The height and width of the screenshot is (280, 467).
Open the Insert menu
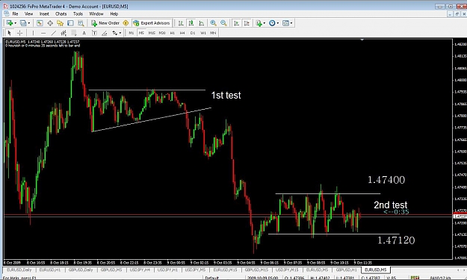click(x=44, y=13)
